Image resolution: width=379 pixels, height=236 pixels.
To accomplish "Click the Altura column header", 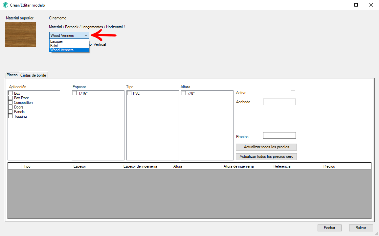I will pos(196,166).
